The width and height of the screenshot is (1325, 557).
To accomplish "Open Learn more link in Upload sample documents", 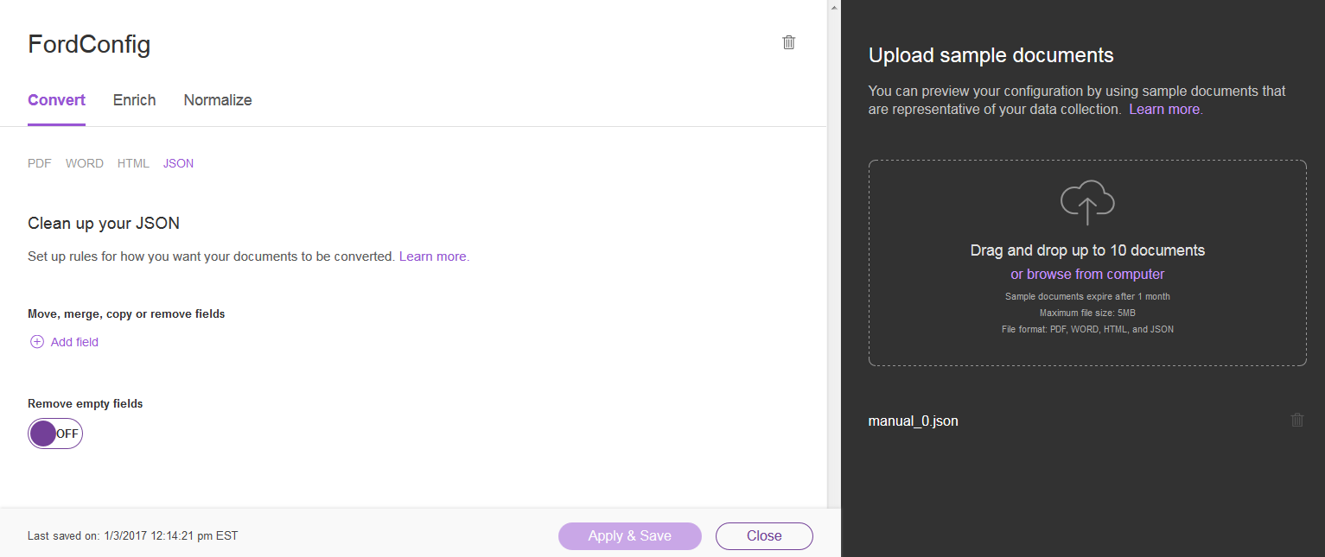I will tap(1164, 110).
